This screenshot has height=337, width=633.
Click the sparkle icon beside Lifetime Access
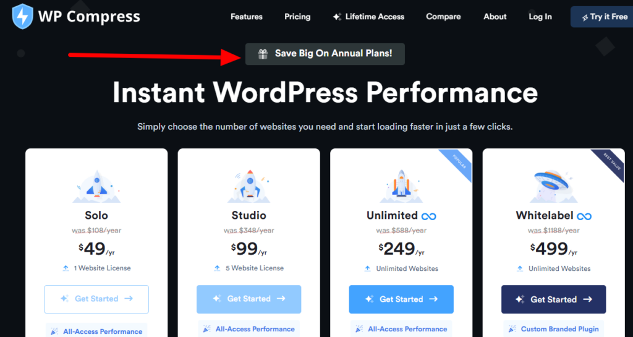(337, 17)
